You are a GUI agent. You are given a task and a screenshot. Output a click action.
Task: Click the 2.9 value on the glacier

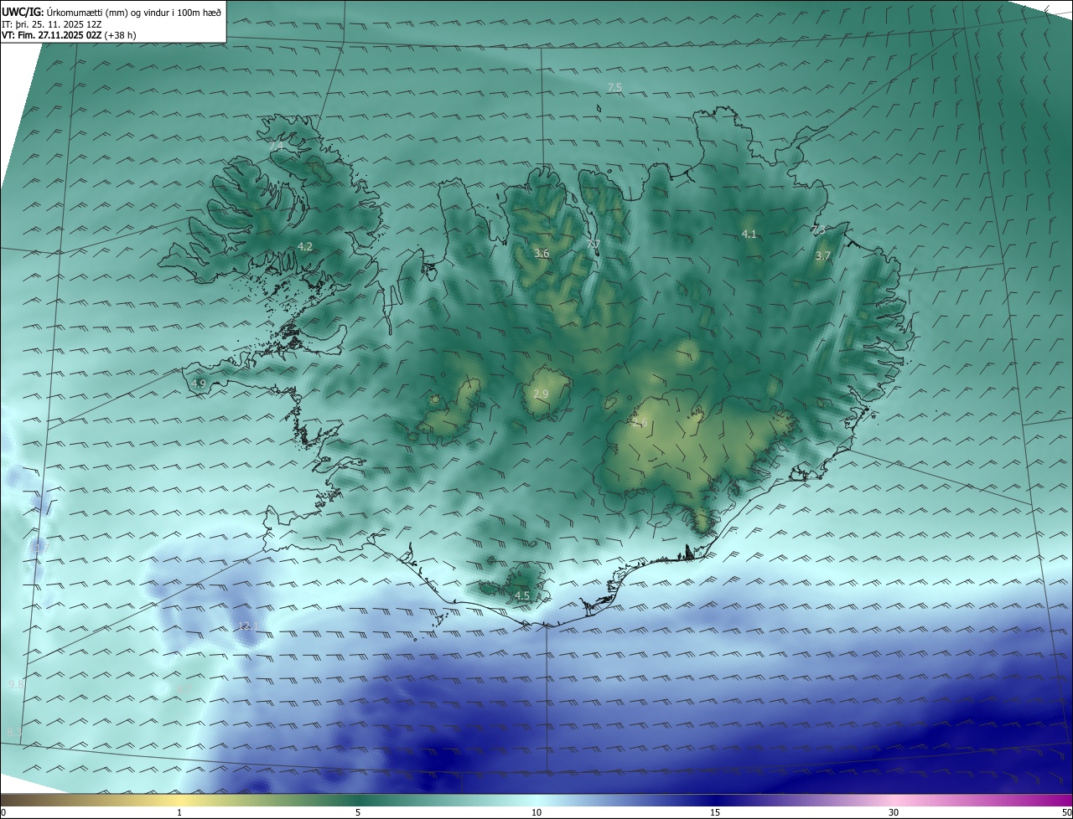(541, 394)
